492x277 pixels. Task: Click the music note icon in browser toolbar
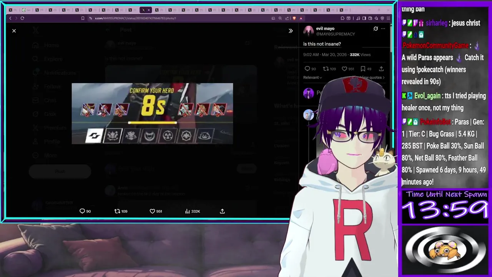358,18
